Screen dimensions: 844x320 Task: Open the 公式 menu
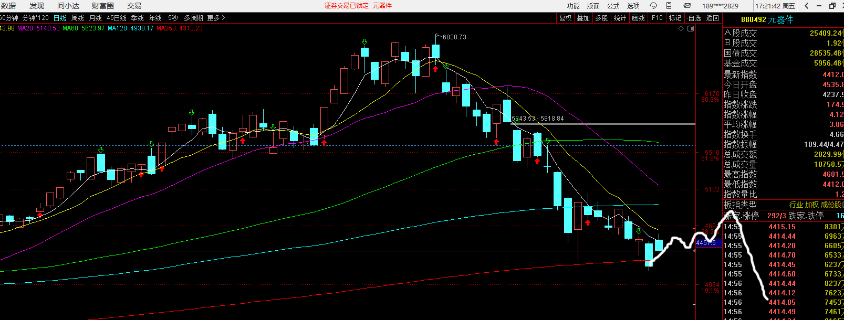(613, 6)
